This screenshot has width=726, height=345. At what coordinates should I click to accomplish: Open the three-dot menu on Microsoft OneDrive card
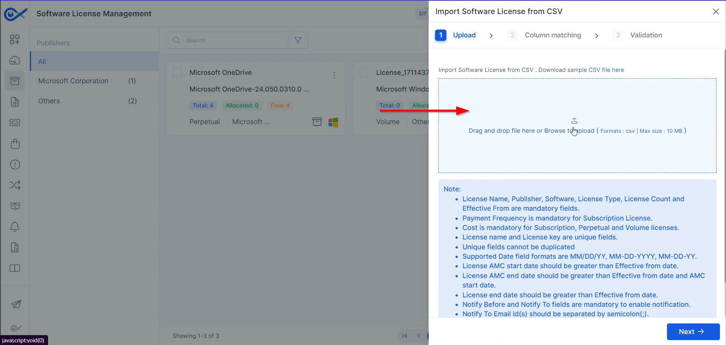[334, 75]
